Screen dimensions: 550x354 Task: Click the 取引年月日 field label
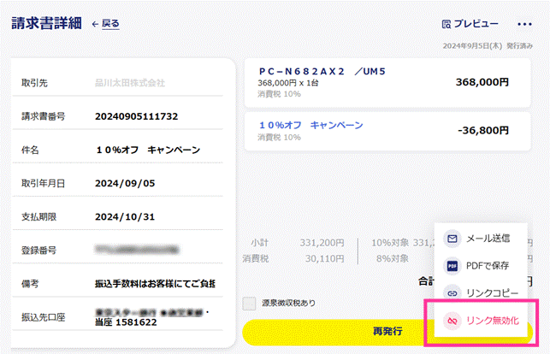click(43, 183)
